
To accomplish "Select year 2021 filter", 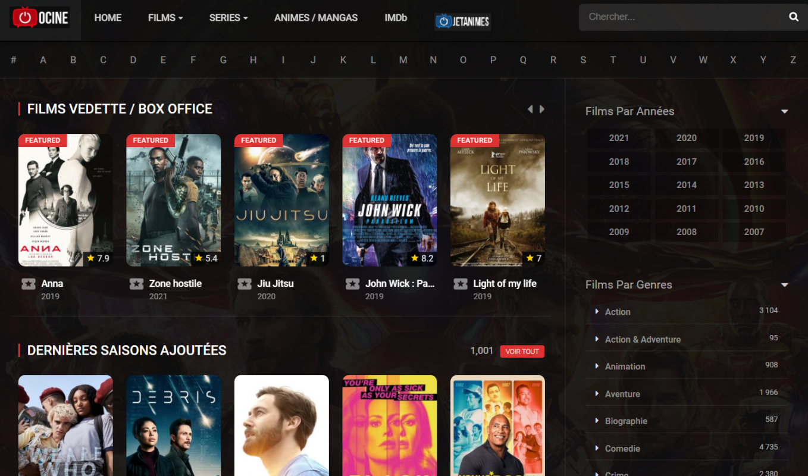I will pyautogui.click(x=619, y=138).
